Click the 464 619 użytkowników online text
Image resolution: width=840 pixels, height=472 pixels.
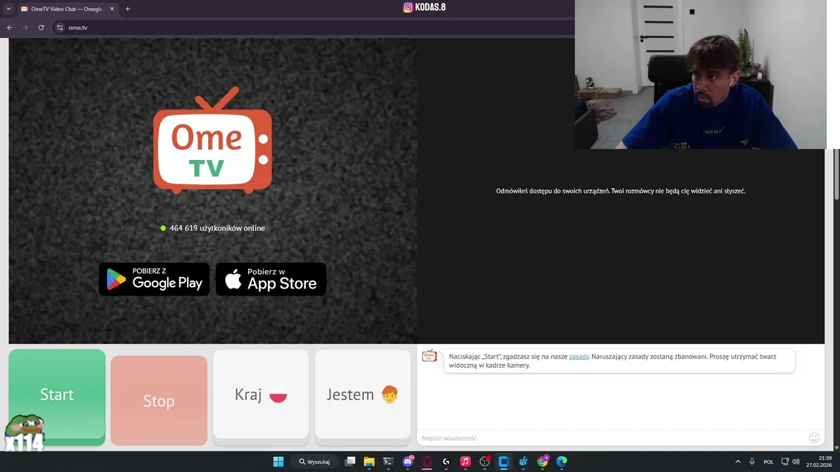217,228
